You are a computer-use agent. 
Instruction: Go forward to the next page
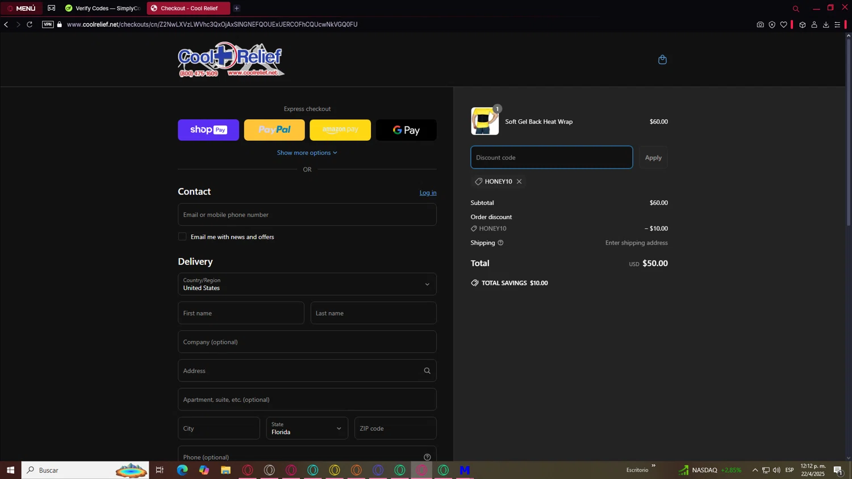[x=18, y=24]
